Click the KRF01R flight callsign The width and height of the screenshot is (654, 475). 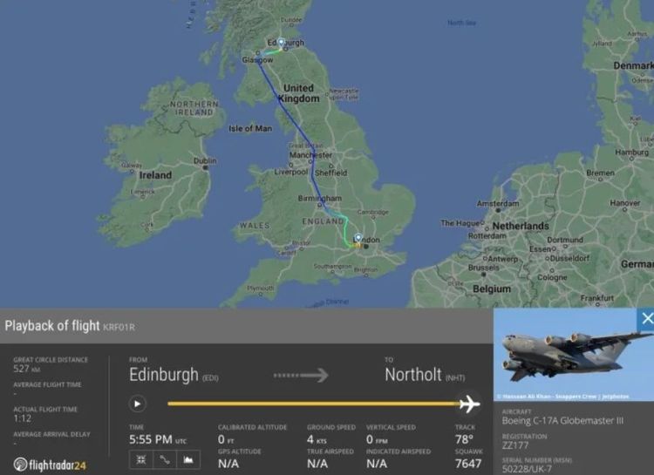coord(119,327)
